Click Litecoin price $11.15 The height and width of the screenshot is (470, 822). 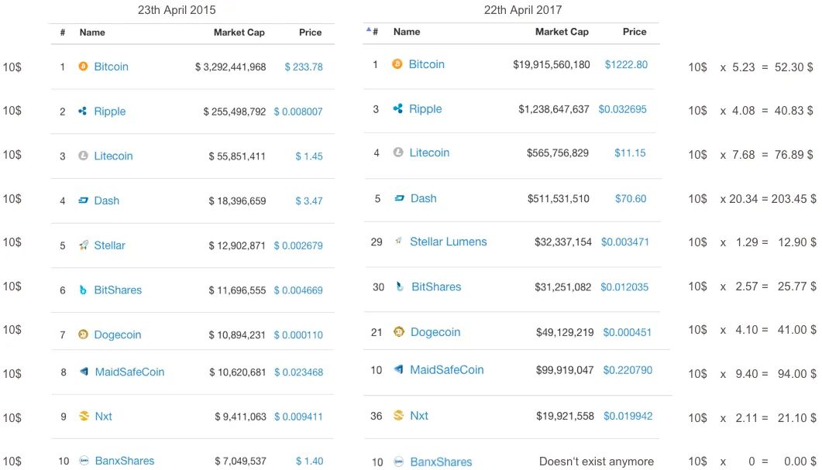click(x=630, y=153)
